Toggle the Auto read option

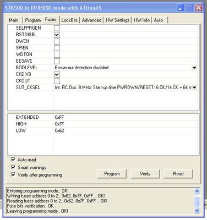click(13, 159)
